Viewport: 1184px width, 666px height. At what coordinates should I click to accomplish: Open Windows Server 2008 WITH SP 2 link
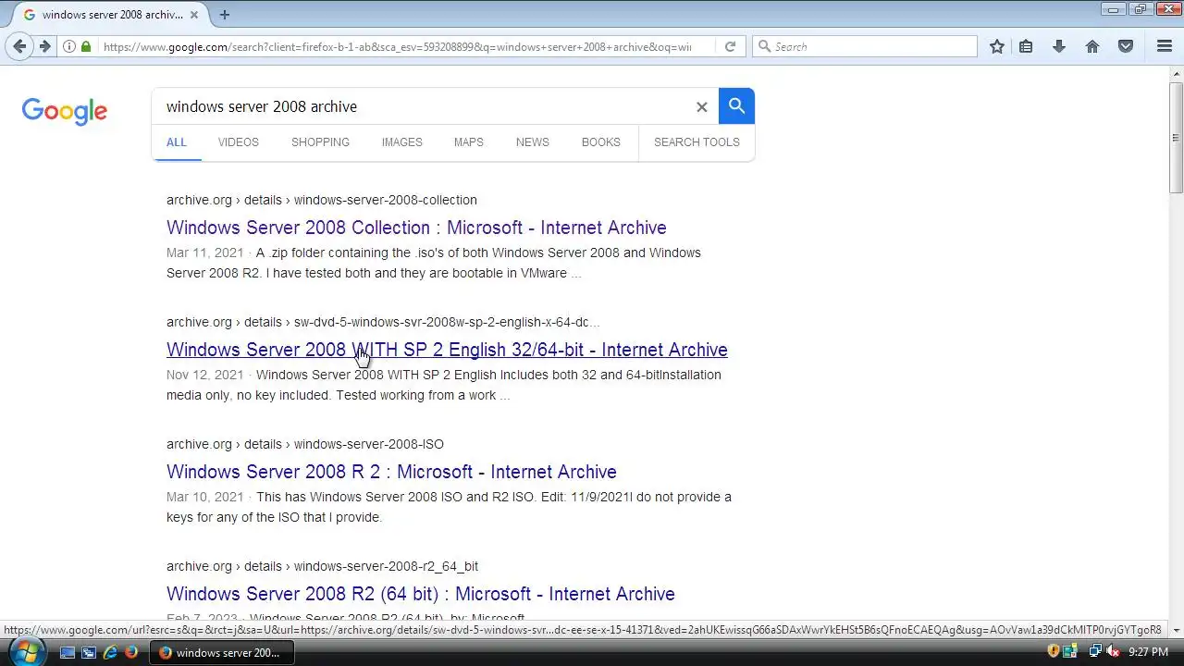pos(447,350)
